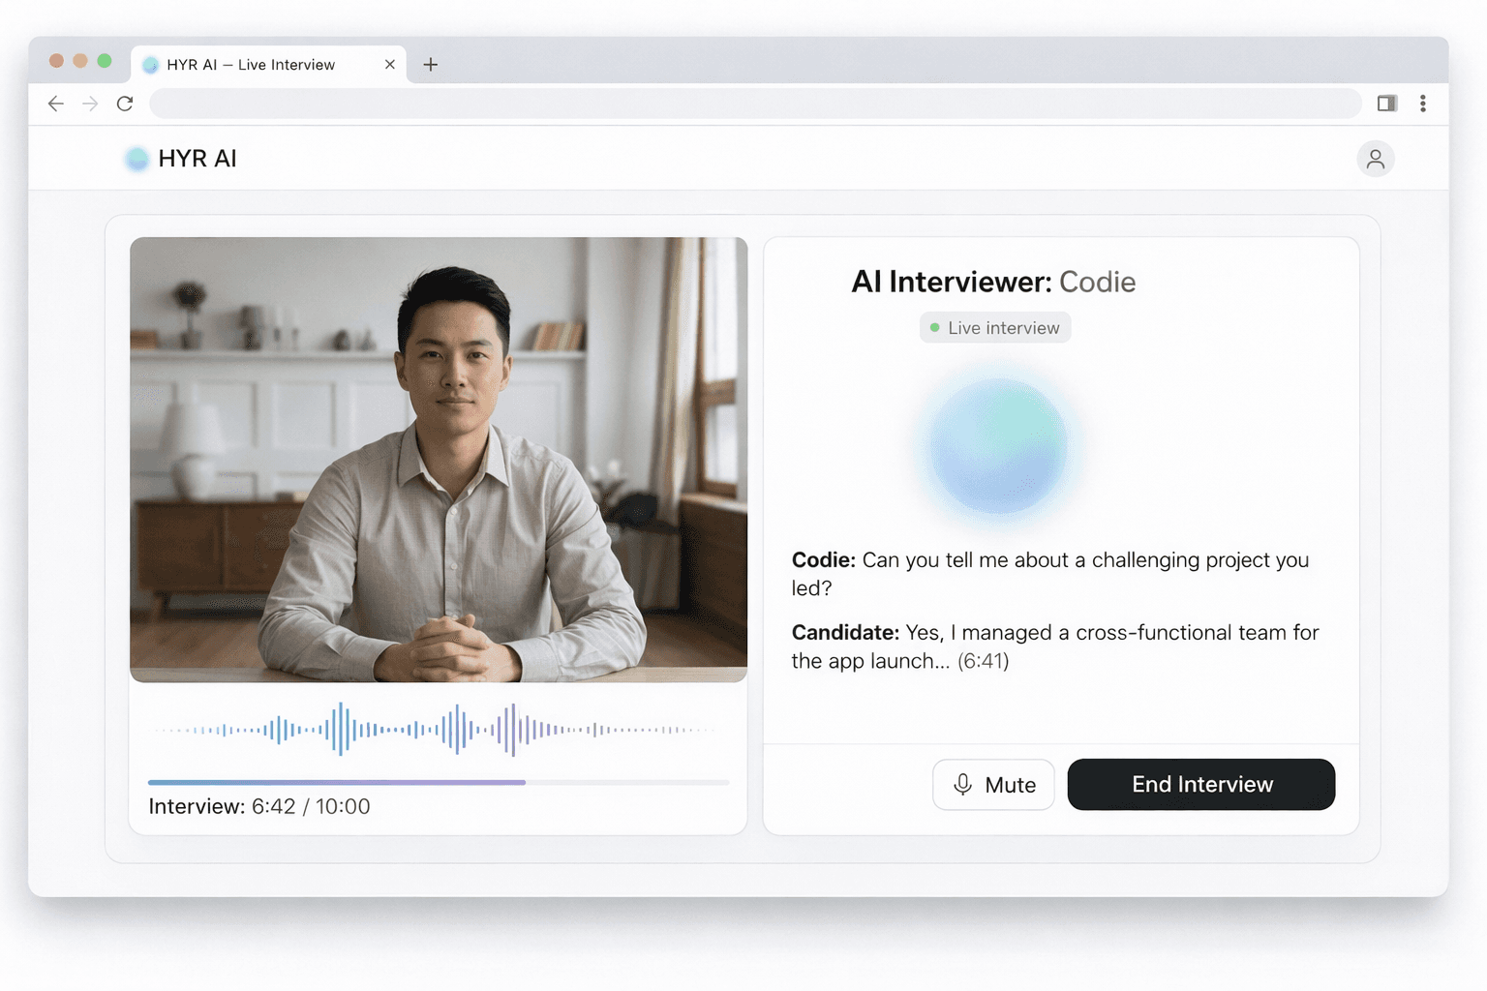Click the green live indicator dot
This screenshot has width=1487, height=991.
(934, 327)
